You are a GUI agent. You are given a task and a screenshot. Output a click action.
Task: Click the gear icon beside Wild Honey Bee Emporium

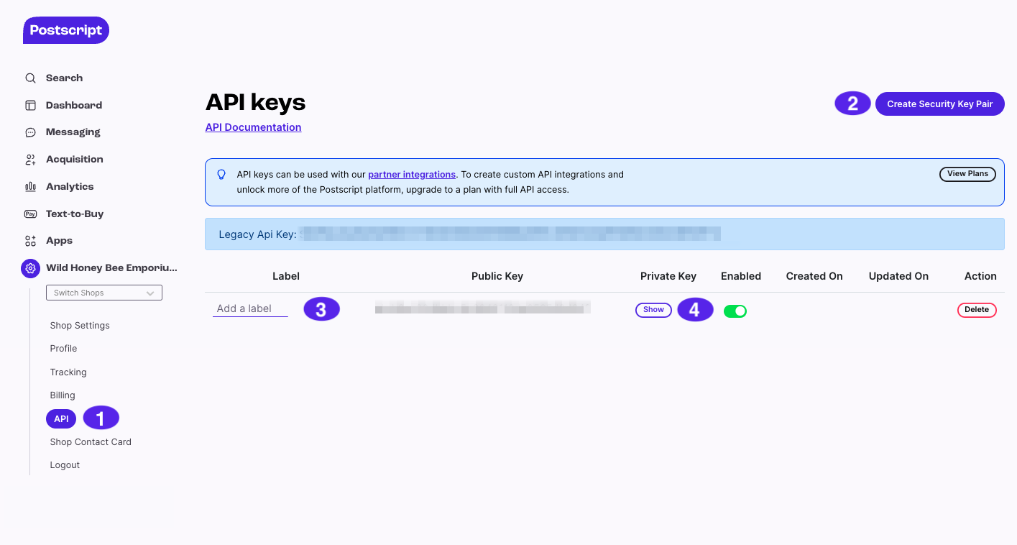(x=29, y=267)
